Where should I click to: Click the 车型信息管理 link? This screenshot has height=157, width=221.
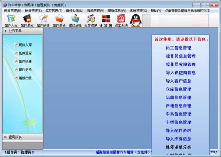tap(178, 122)
